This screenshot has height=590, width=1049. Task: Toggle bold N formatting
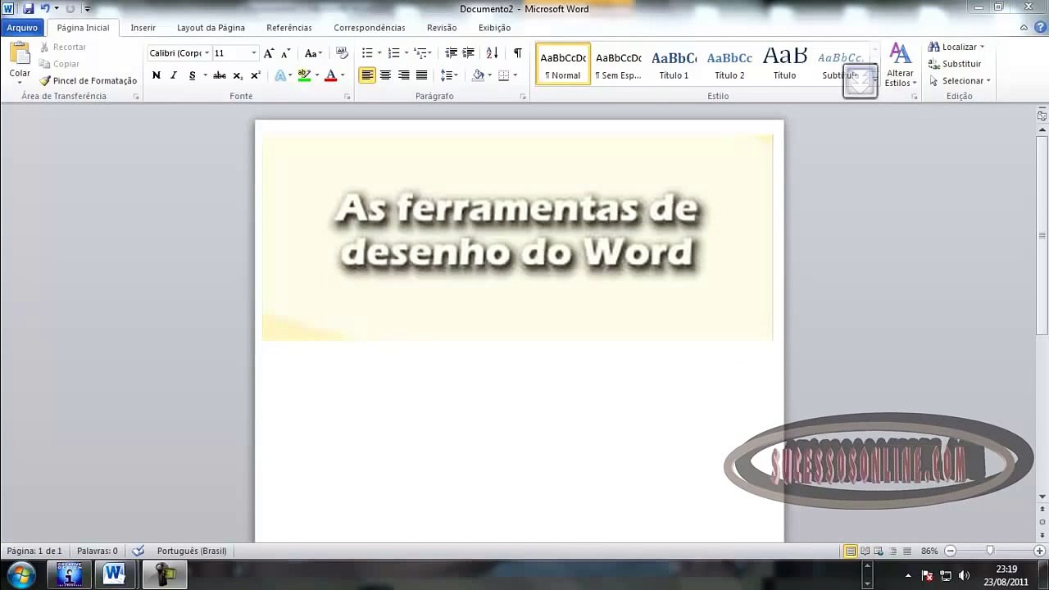[x=156, y=75]
